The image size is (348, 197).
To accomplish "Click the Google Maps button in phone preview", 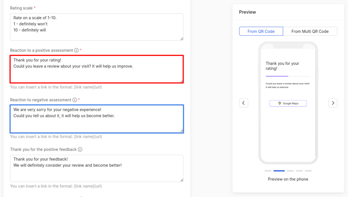I will [288, 103].
